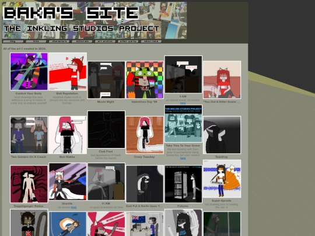Click the 'Control Your Body' title text

(29, 93)
